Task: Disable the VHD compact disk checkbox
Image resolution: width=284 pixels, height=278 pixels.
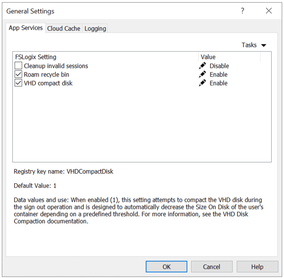Action: [x=18, y=83]
